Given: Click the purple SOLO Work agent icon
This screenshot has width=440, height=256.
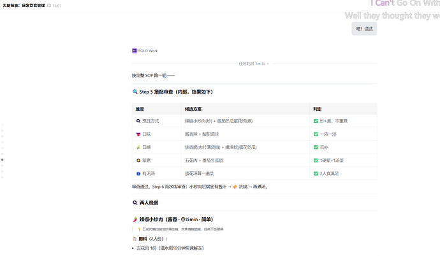Looking at the screenshot, I should click(x=135, y=51).
